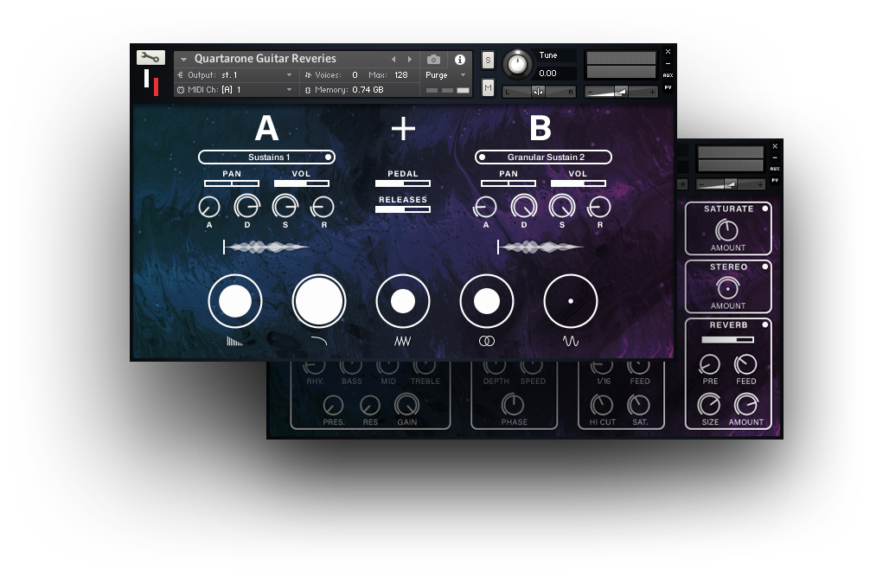Adjust layer B PAN slider
The width and height of the screenshot is (870, 578).
[x=509, y=183]
